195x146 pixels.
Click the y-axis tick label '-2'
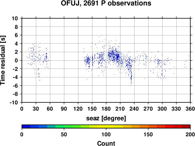point(15,69)
